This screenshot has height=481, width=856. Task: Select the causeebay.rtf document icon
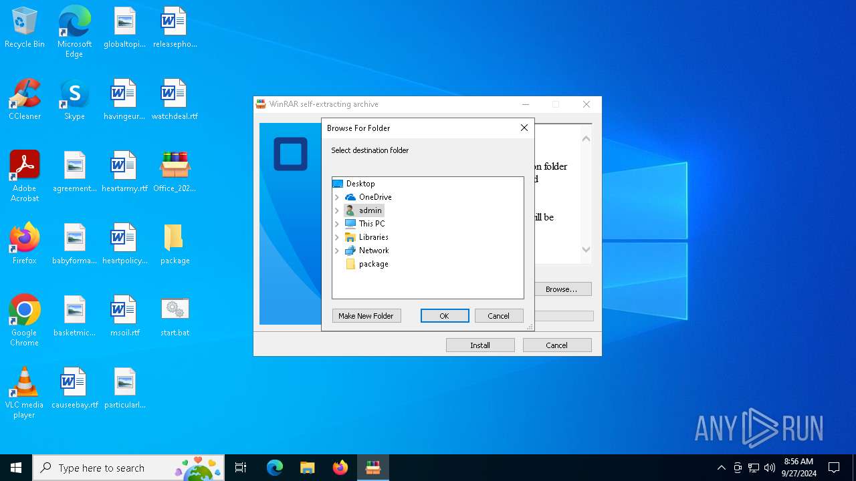(x=74, y=389)
